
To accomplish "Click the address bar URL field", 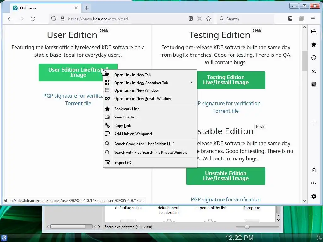I will point(119,19).
